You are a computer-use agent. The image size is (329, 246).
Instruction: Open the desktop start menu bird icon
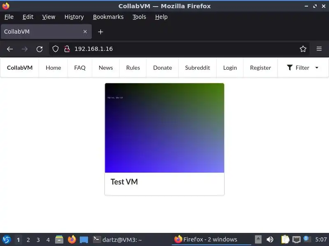pos(6,239)
